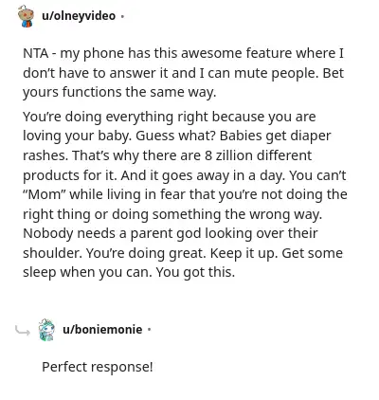Viewport: 379px width, 400px height.
Task: Visit the u/olneyvideo profile link
Action: pos(79,16)
